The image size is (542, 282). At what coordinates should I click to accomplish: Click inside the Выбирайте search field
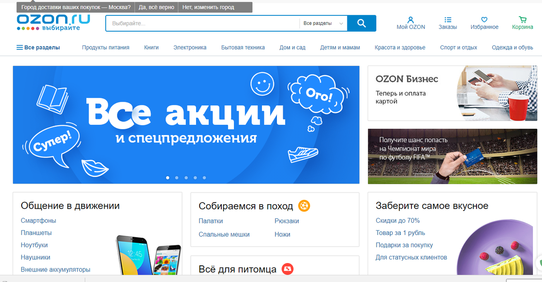[202, 23]
